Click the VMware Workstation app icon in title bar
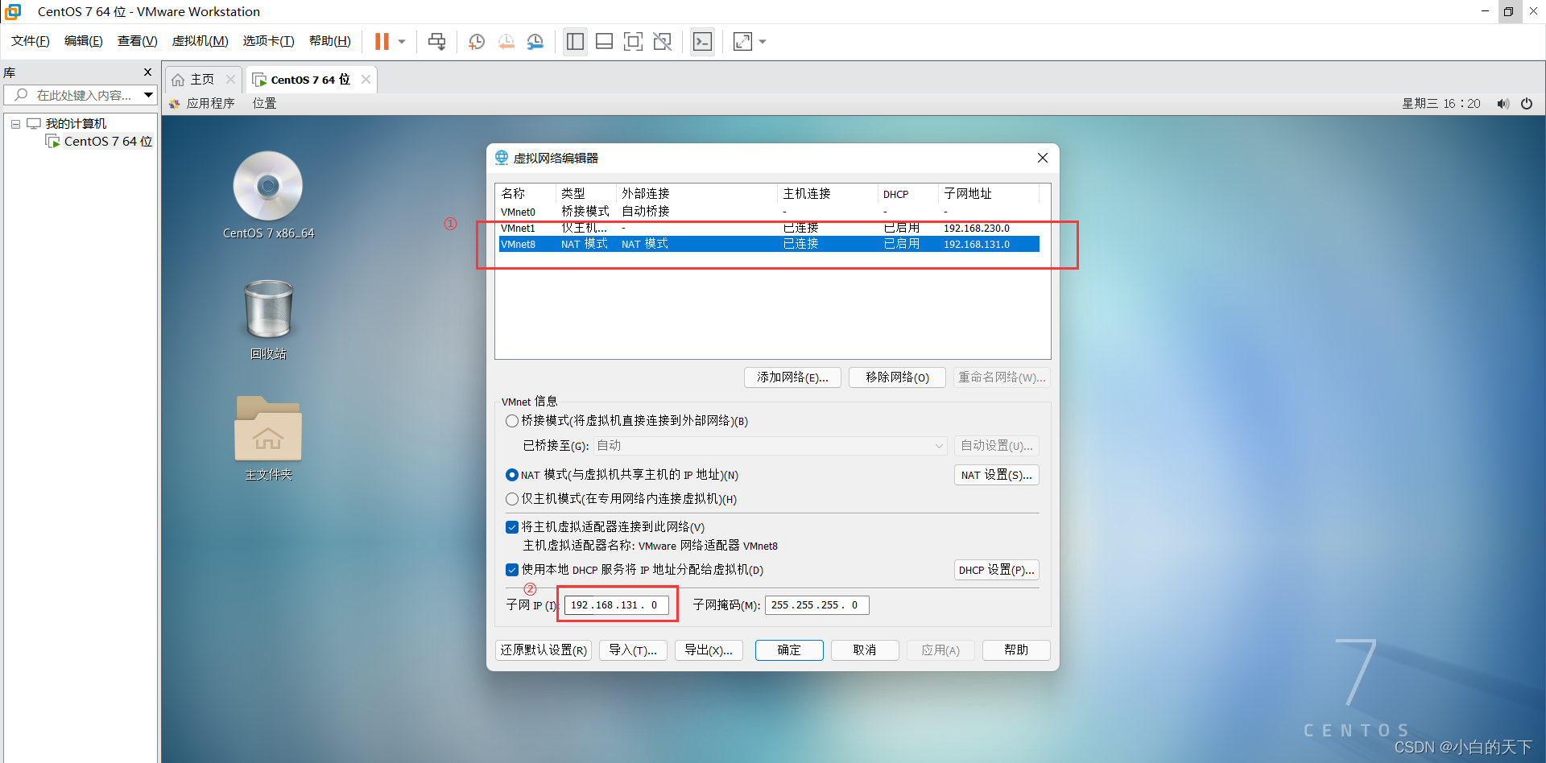This screenshot has width=1546, height=763. [x=13, y=11]
